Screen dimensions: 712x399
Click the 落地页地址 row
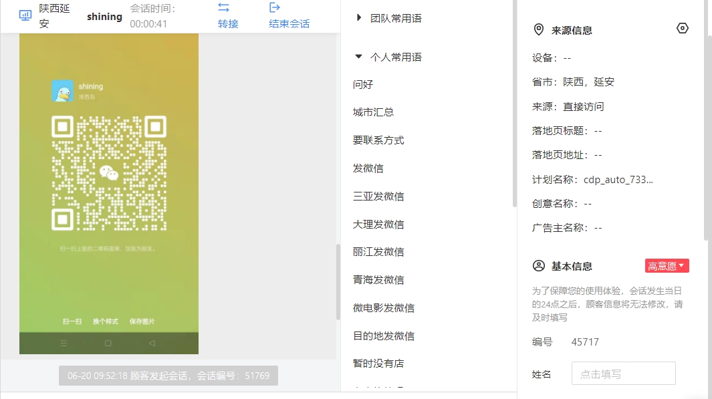click(x=567, y=155)
